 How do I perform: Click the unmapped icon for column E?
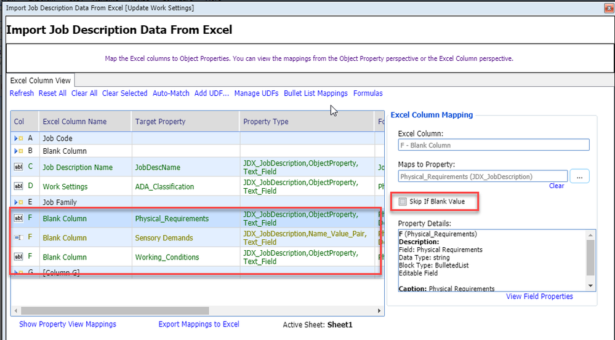[18, 202]
